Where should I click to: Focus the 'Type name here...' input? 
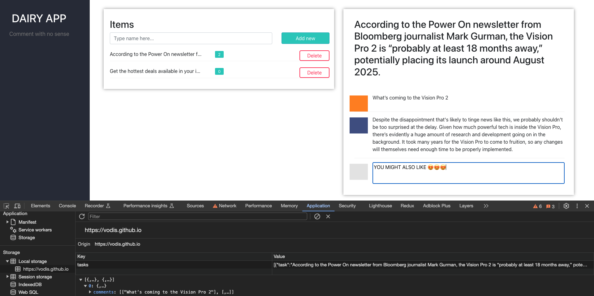pyautogui.click(x=191, y=38)
